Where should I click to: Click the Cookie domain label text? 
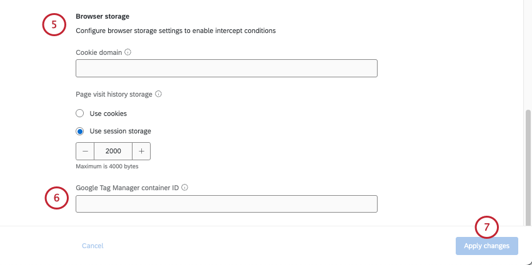[99, 52]
